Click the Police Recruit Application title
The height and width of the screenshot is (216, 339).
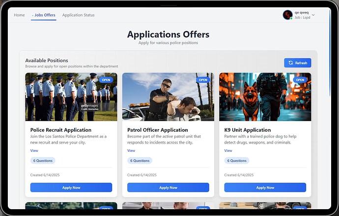tap(61, 130)
